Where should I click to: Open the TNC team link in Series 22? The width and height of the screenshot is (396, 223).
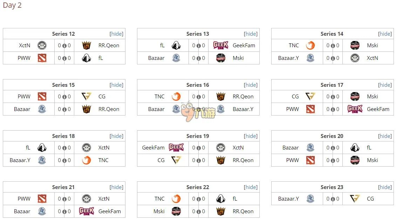159,199
